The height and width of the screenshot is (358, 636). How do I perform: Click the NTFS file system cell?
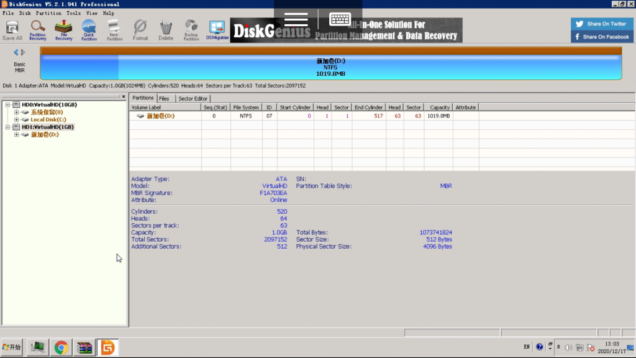tap(246, 116)
